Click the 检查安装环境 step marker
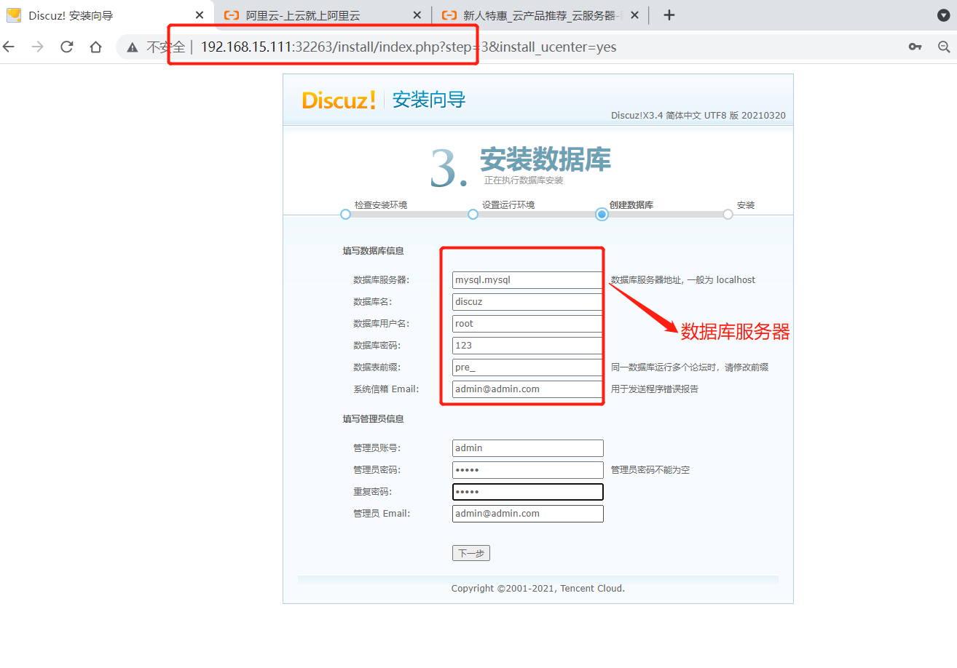Screen dimensions: 957x668 point(345,215)
